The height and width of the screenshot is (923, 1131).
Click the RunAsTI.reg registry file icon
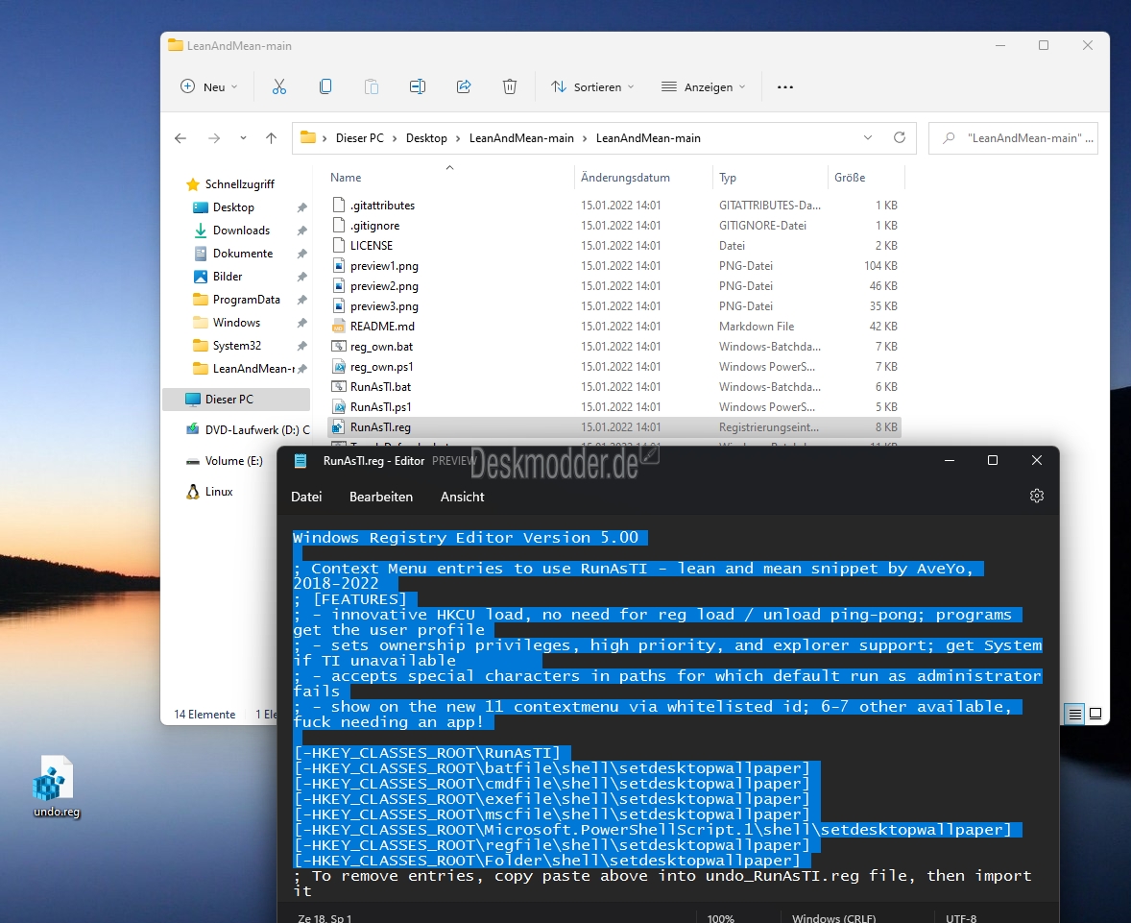point(338,427)
